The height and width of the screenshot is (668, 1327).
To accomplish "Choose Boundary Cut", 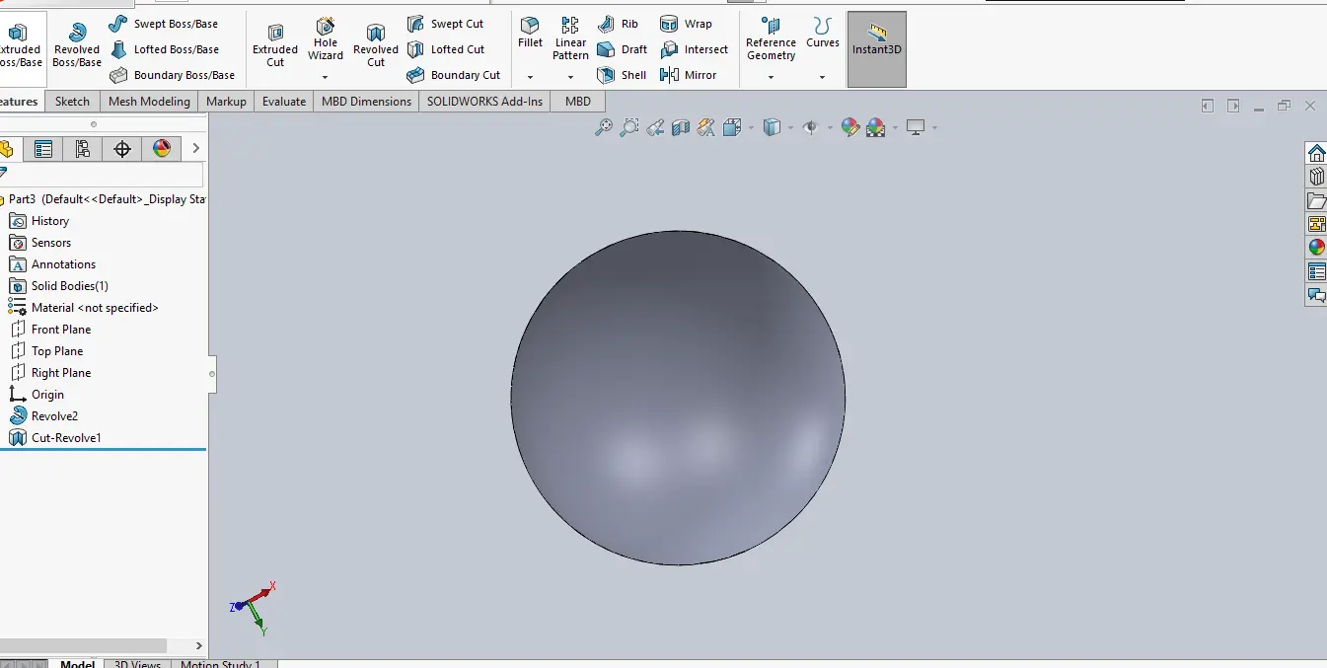I will 454,75.
